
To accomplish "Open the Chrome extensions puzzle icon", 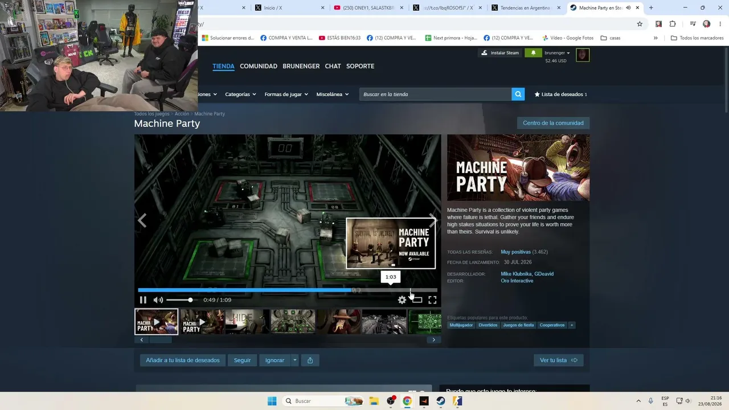I will [x=673, y=24].
